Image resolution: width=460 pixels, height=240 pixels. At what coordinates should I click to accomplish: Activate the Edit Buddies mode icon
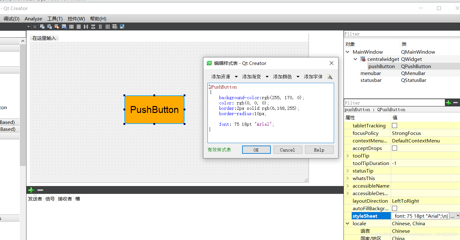tap(57, 27)
